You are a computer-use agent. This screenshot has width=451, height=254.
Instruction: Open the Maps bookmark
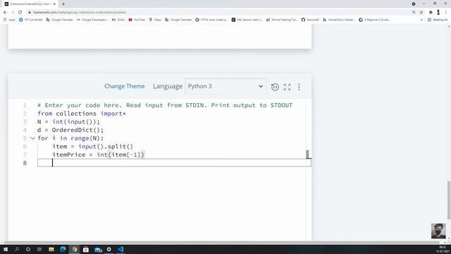click(155, 20)
